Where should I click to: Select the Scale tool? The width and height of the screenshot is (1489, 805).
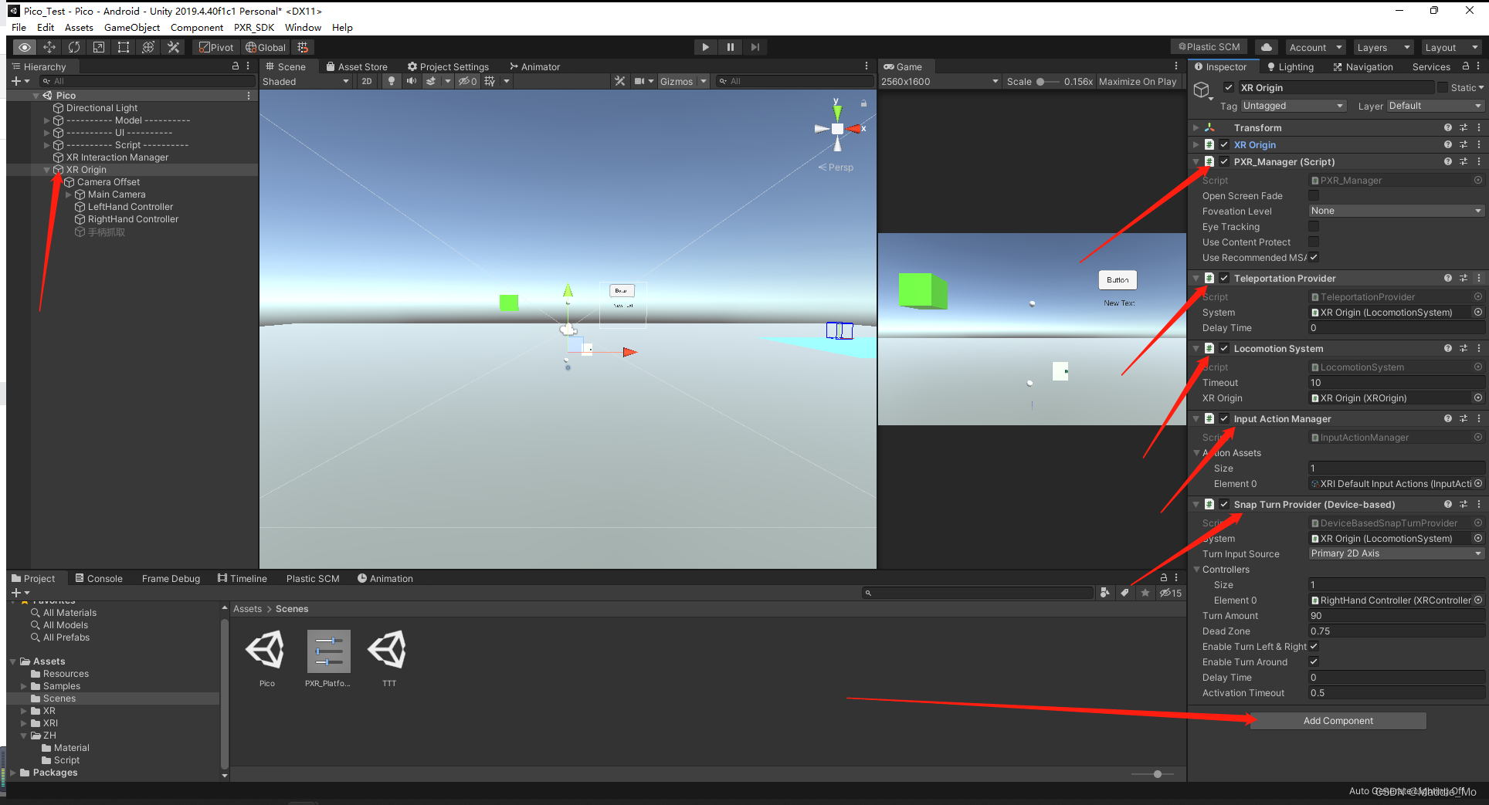[x=99, y=47]
